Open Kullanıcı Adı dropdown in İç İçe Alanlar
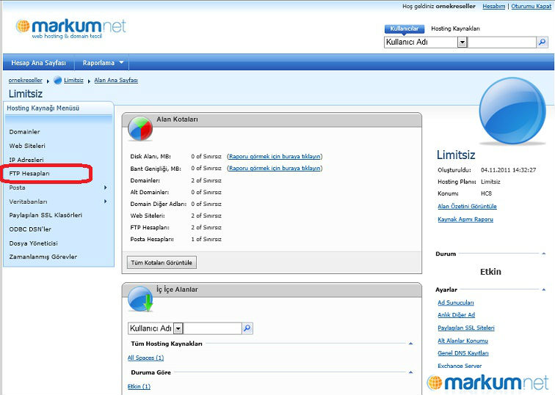The width and height of the screenshot is (555, 395). tap(178, 328)
